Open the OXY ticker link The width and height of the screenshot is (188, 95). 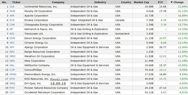coord(12,92)
